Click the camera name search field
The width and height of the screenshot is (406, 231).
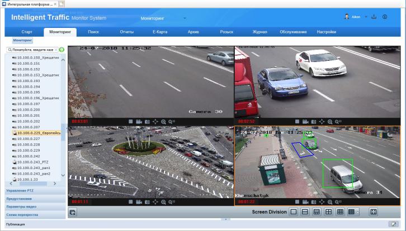click(32, 50)
